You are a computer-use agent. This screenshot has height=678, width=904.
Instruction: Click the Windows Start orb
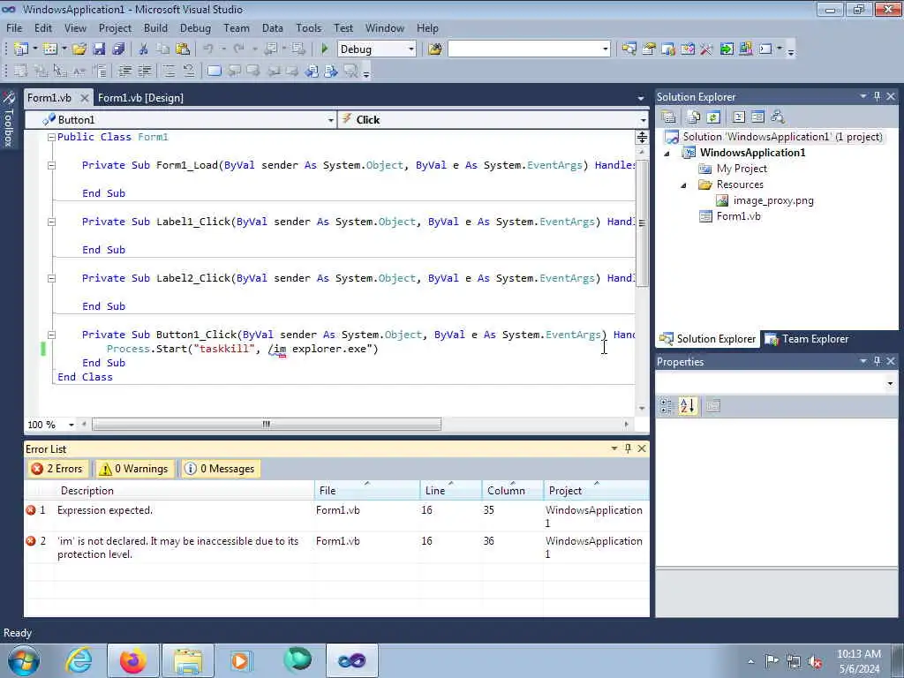tap(23, 660)
